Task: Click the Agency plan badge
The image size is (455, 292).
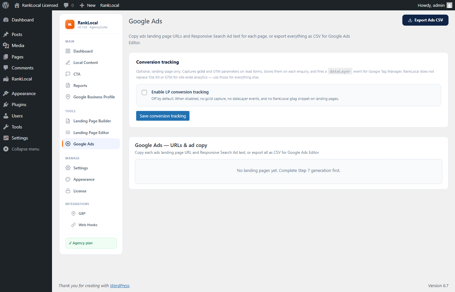Action: tap(91, 243)
